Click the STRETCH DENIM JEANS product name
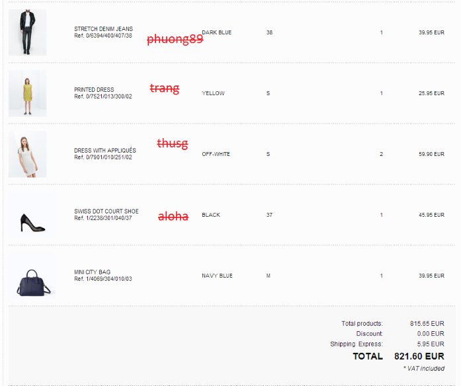Viewport: 461px width, 386px height. (103, 29)
